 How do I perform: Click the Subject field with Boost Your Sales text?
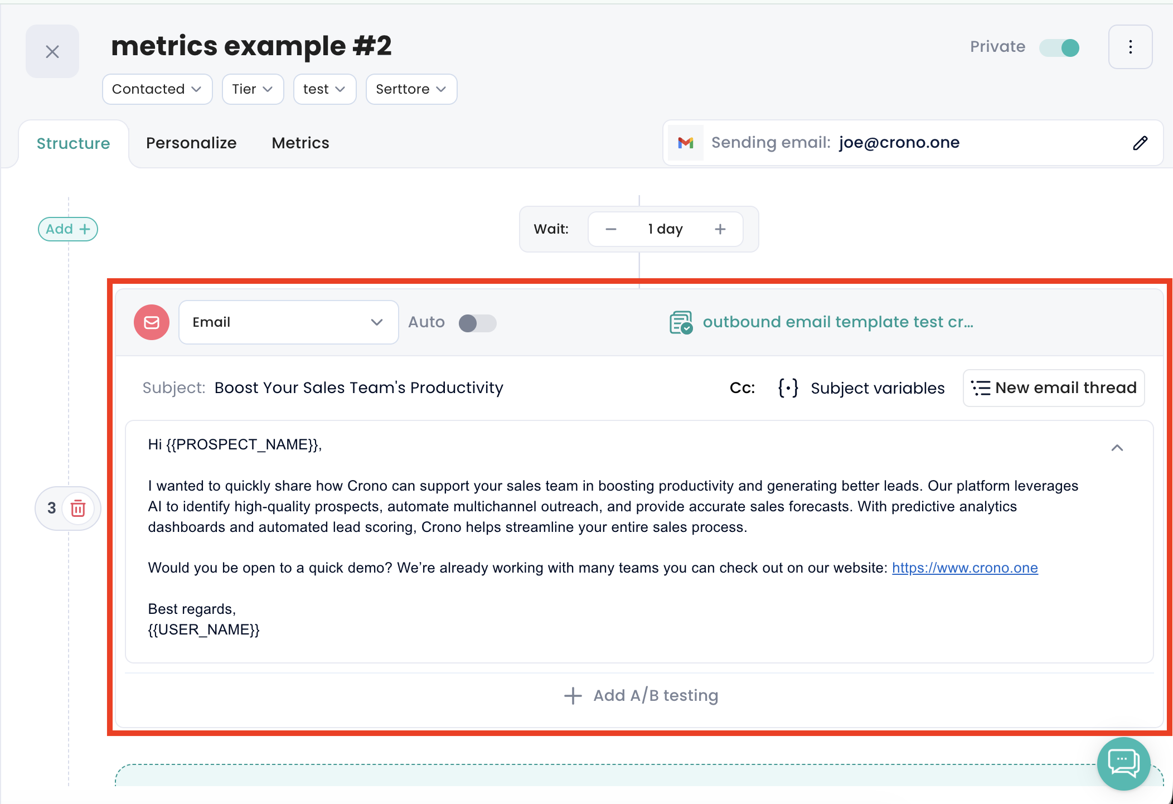(x=358, y=388)
